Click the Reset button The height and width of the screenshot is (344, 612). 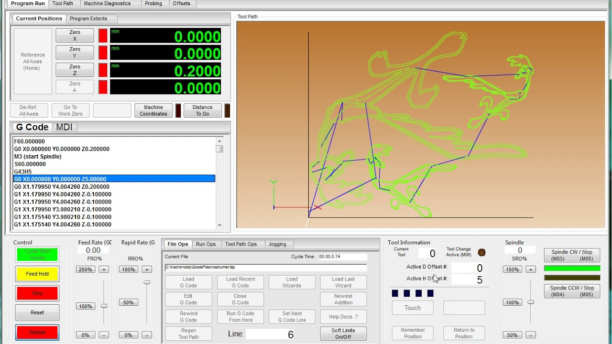point(37,312)
